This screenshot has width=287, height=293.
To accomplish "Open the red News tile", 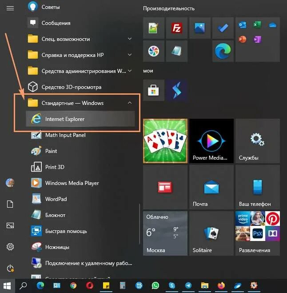I will coord(165,187).
